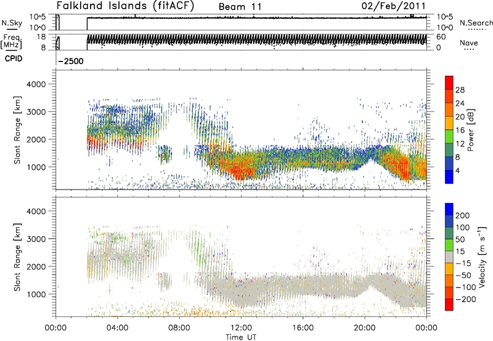Click the '50' tick on Velocity scale
Viewport: 493px width, 341px height.
[460, 239]
